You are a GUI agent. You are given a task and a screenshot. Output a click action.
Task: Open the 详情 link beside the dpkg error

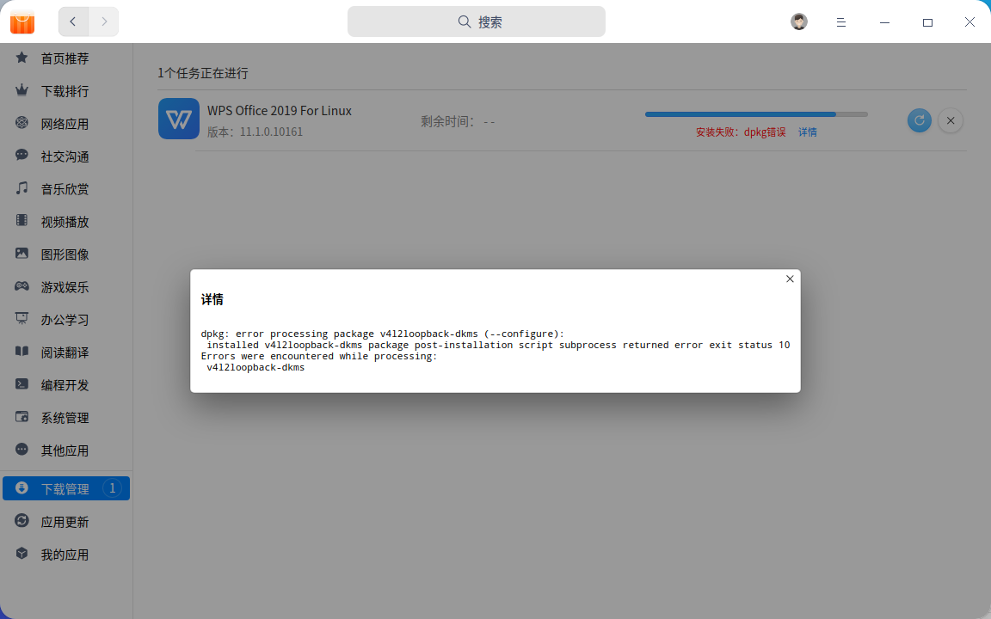(x=807, y=132)
